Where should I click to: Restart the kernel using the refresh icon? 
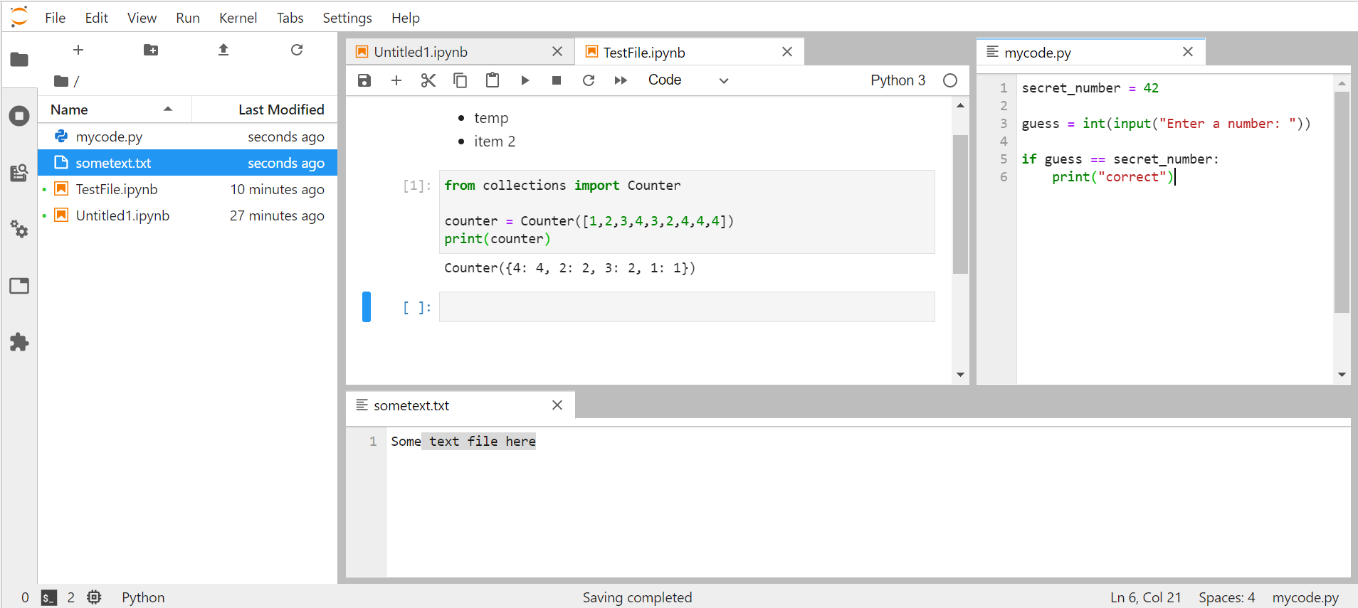[x=588, y=80]
